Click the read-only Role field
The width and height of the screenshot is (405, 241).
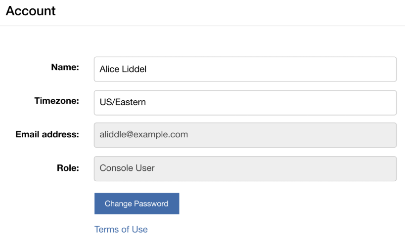(245, 169)
